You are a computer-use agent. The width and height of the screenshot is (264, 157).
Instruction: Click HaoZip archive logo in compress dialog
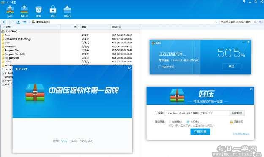tap(177, 95)
